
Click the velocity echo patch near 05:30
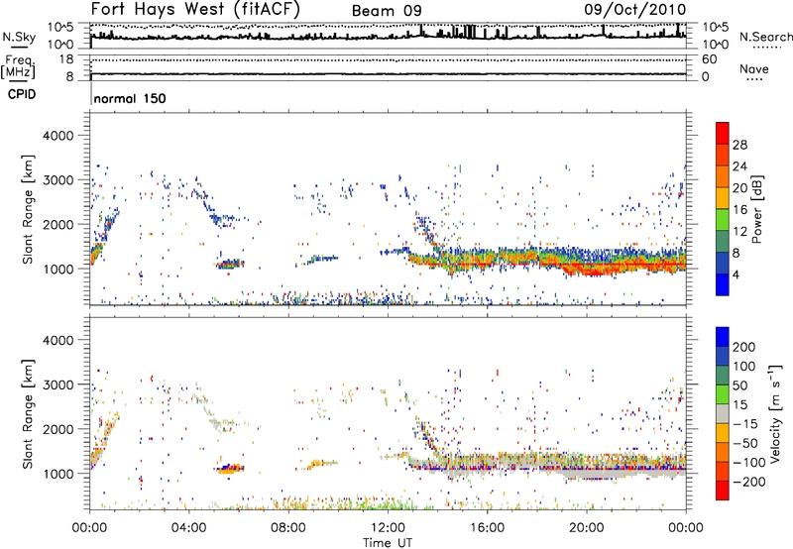point(230,468)
